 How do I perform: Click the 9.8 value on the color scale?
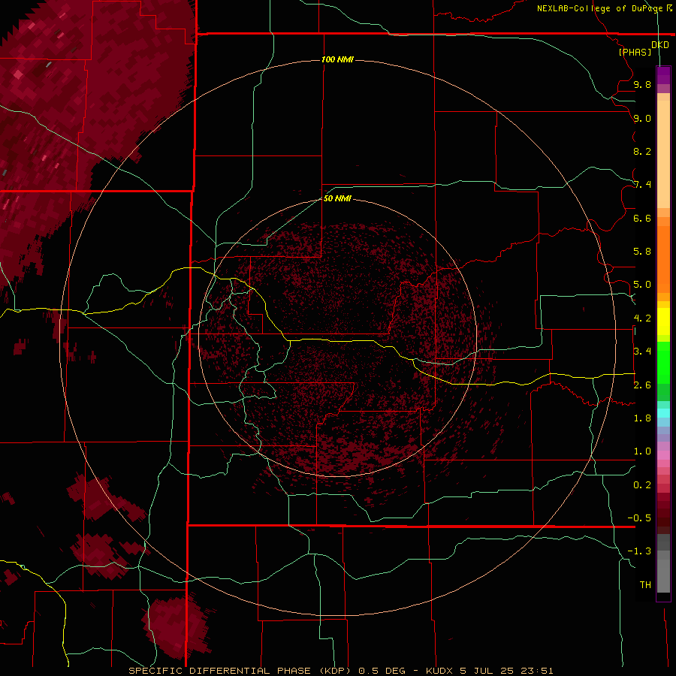click(642, 84)
